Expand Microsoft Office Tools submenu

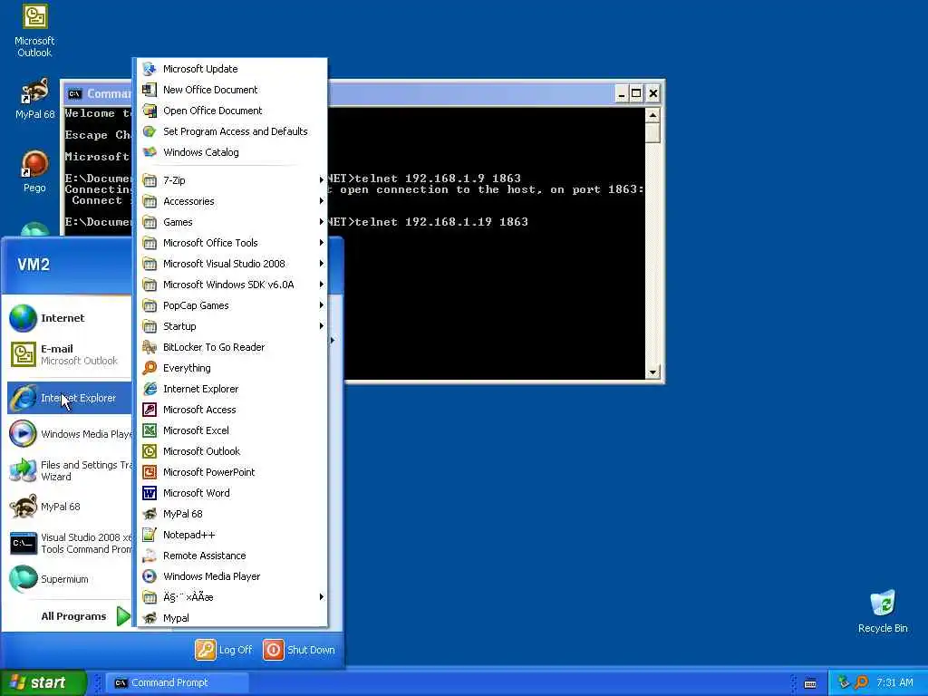pyautogui.click(x=232, y=243)
